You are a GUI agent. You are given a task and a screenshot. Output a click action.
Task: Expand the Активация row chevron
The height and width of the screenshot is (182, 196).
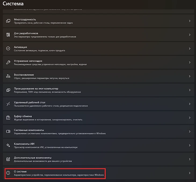click(x=190, y=48)
